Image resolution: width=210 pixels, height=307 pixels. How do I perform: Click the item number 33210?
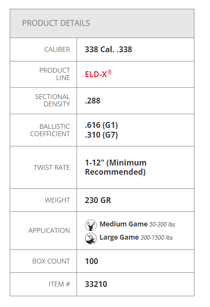coord(96,284)
